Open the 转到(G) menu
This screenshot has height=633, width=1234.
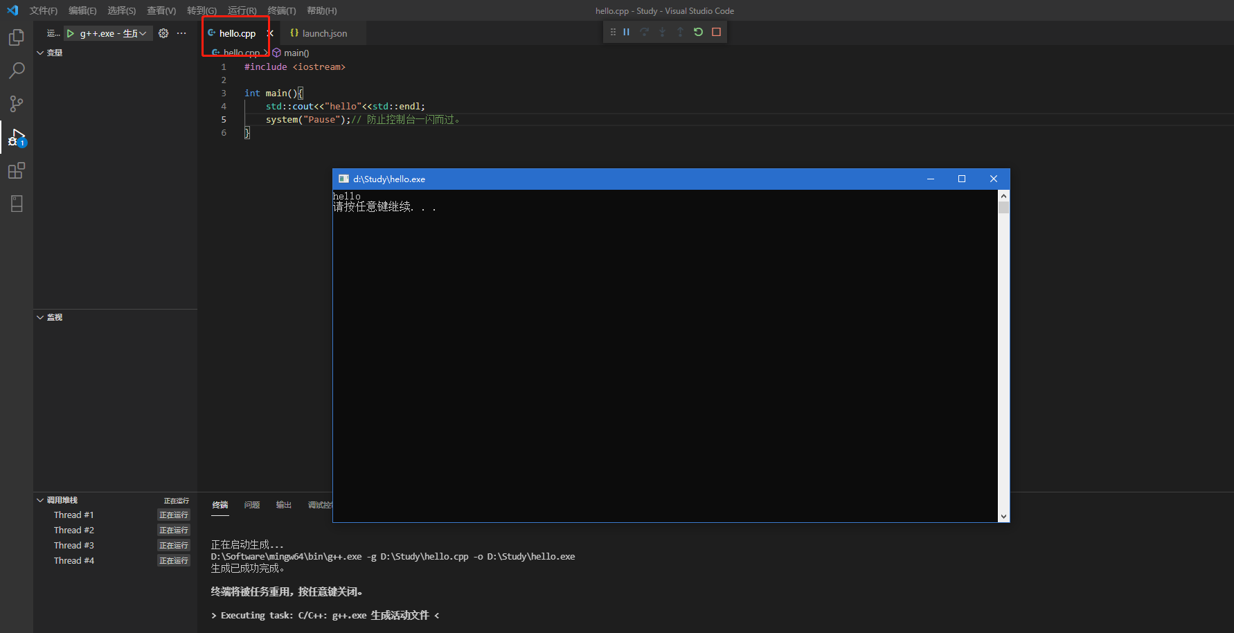point(202,10)
